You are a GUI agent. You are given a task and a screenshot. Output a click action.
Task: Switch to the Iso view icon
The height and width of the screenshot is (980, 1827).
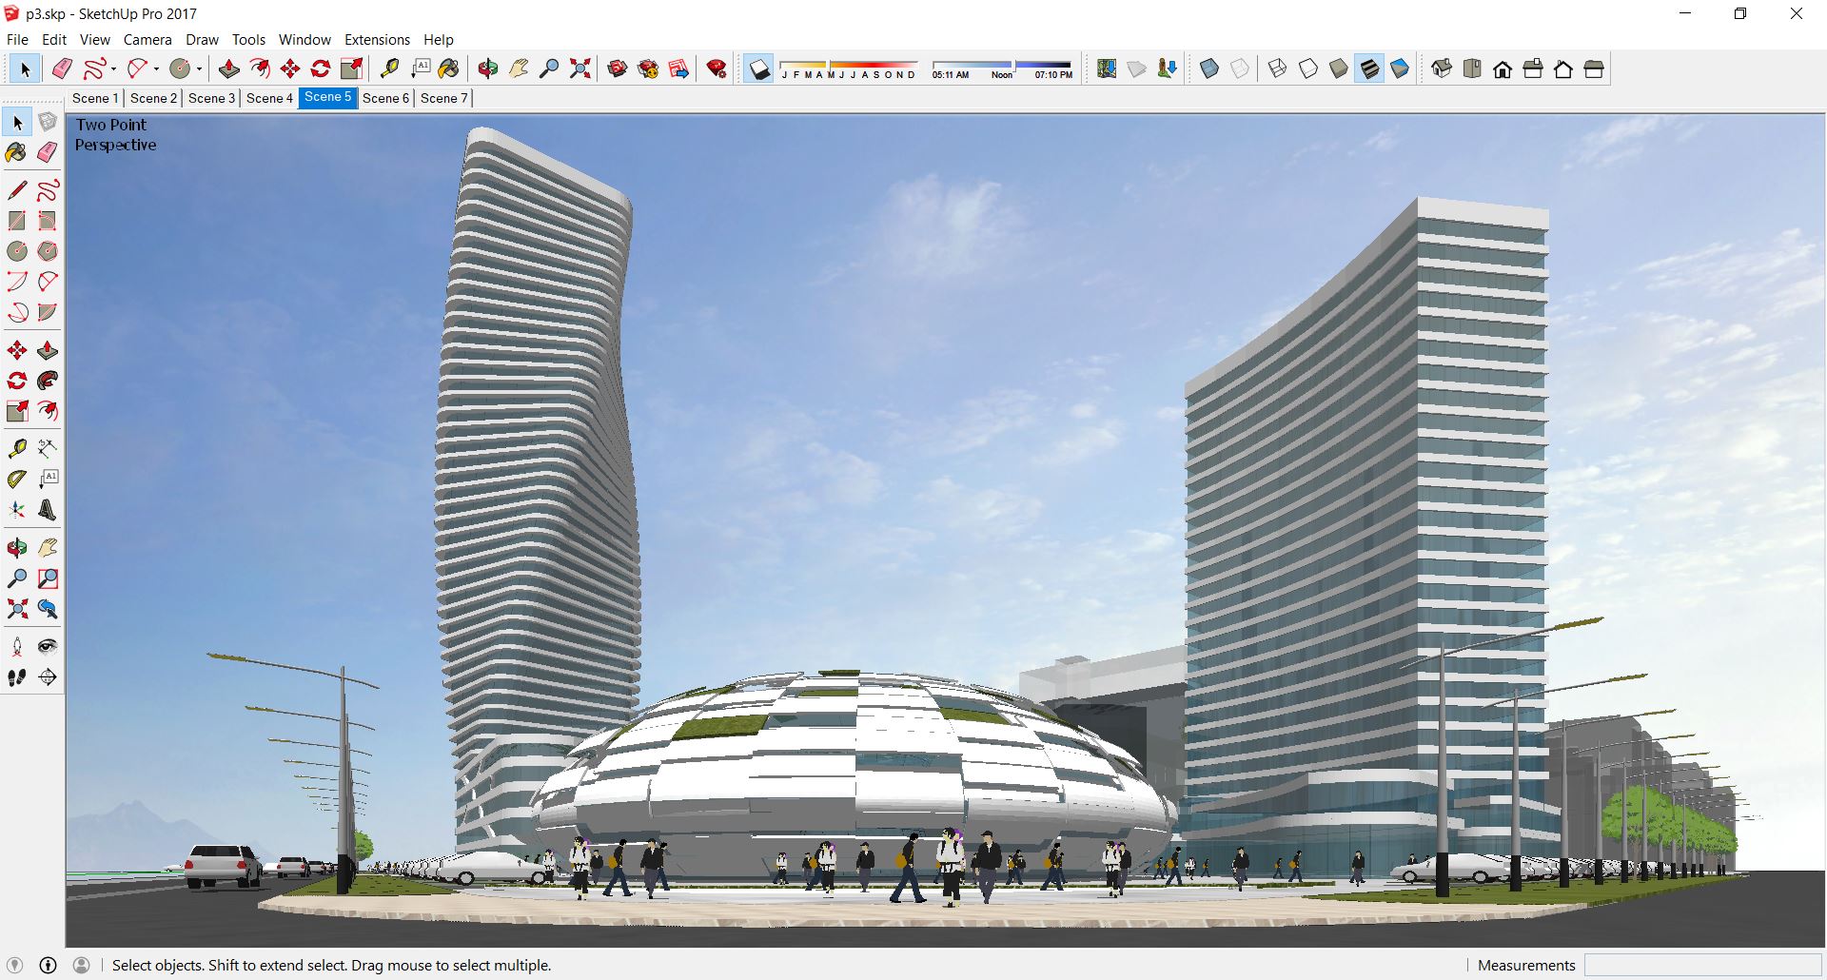tap(1442, 69)
